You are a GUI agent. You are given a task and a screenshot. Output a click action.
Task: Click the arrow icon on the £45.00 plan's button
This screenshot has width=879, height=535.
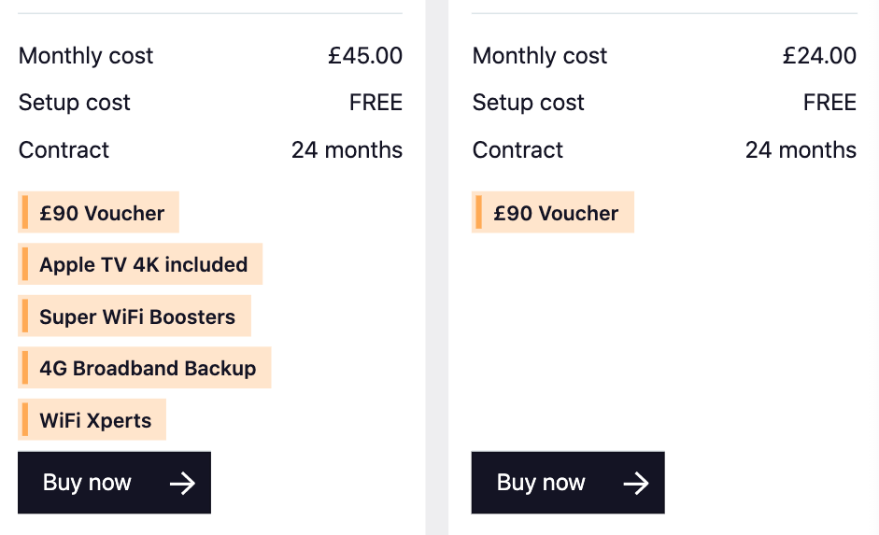point(183,483)
